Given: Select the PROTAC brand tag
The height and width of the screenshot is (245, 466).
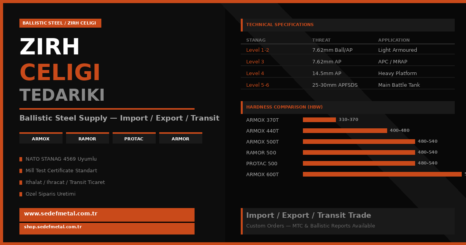Looking at the screenshot, I should point(134,138).
